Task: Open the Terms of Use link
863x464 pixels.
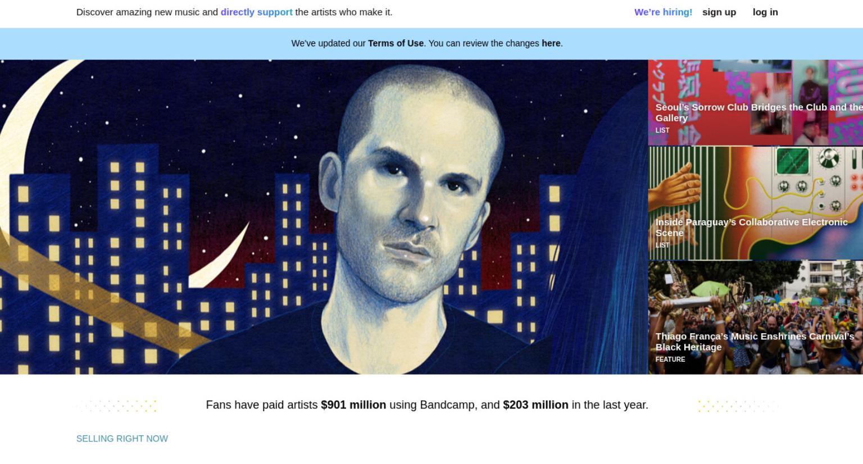Action: coord(396,43)
